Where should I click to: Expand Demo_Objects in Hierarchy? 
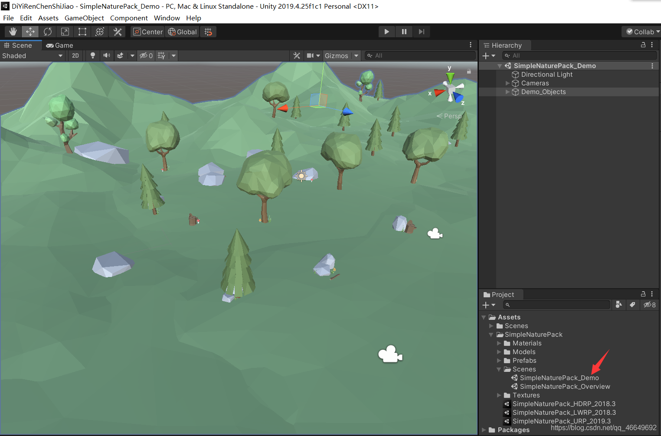click(507, 92)
